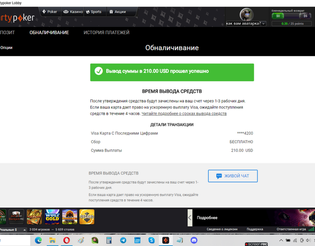
Task: Click the battery tray icon
Action: pos(288,240)
